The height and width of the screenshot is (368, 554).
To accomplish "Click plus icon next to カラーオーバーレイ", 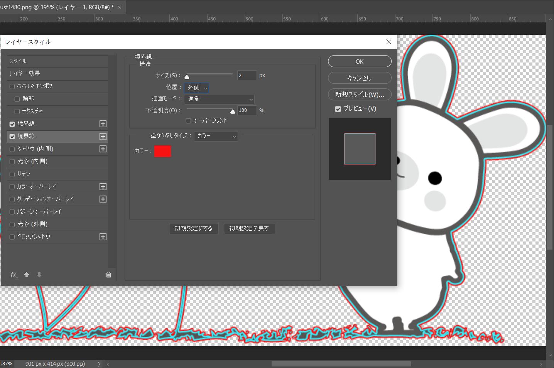I will 103,187.
